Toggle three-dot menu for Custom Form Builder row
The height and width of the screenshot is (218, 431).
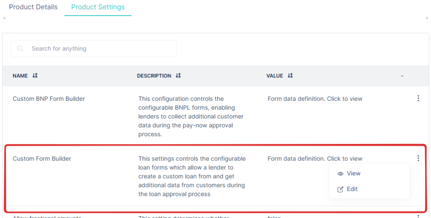(418, 158)
